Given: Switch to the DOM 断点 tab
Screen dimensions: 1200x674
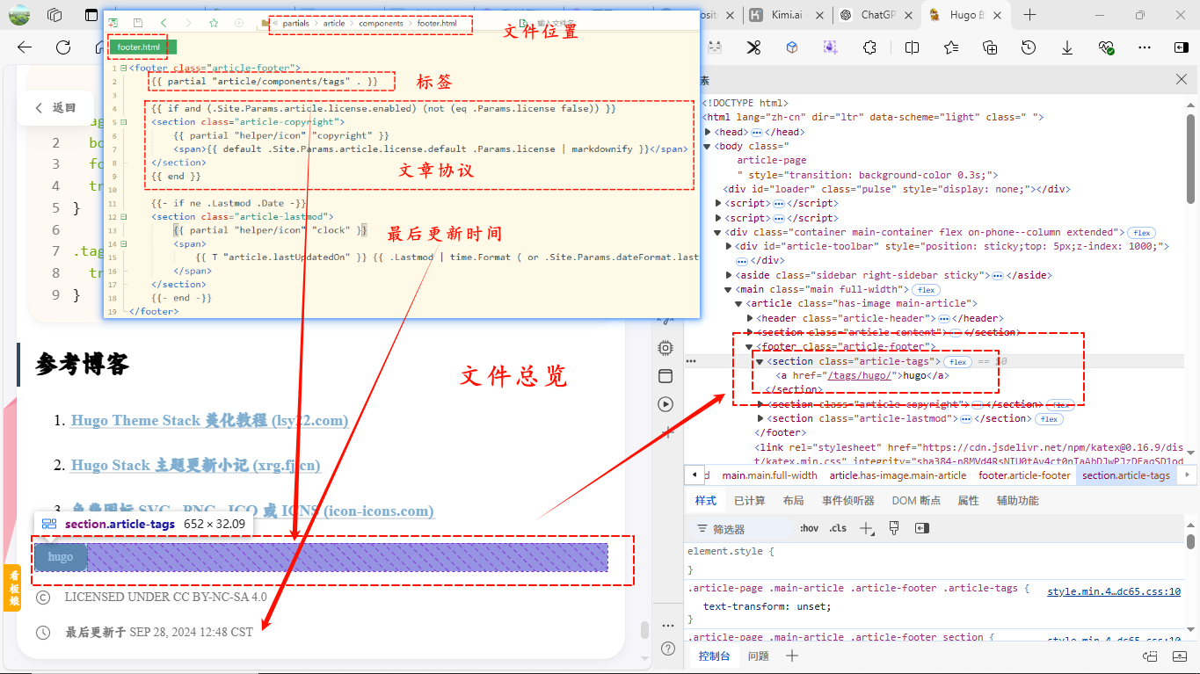Looking at the screenshot, I should pos(916,500).
